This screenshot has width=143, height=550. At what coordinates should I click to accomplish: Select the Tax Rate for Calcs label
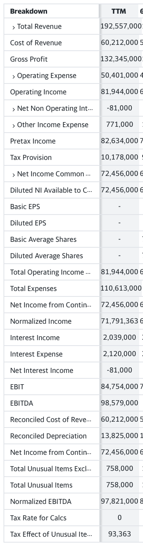tap(38, 518)
